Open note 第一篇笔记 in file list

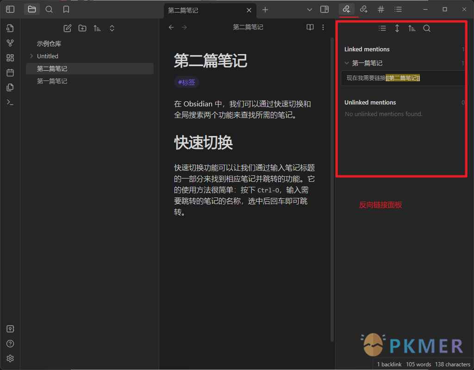tap(90, 81)
